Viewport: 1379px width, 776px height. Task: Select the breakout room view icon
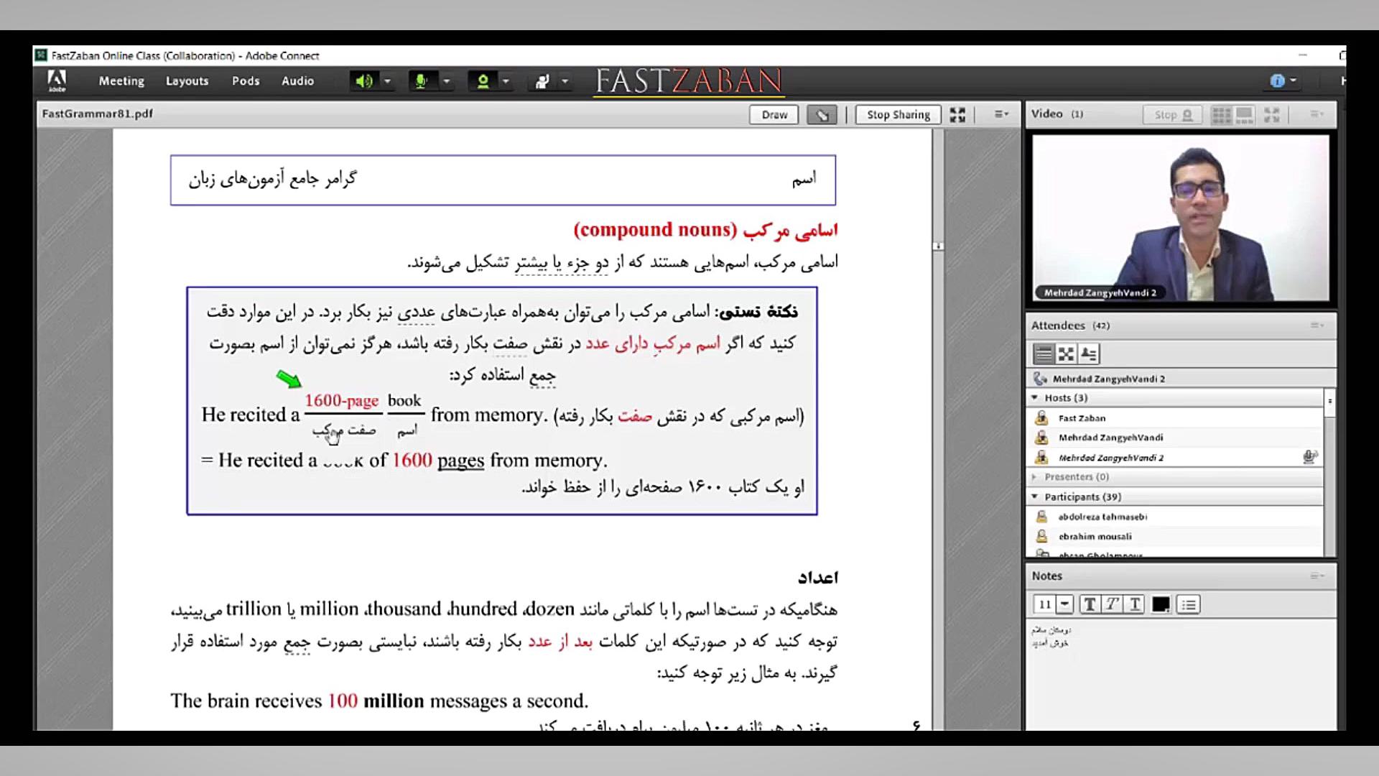click(x=1067, y=354)
